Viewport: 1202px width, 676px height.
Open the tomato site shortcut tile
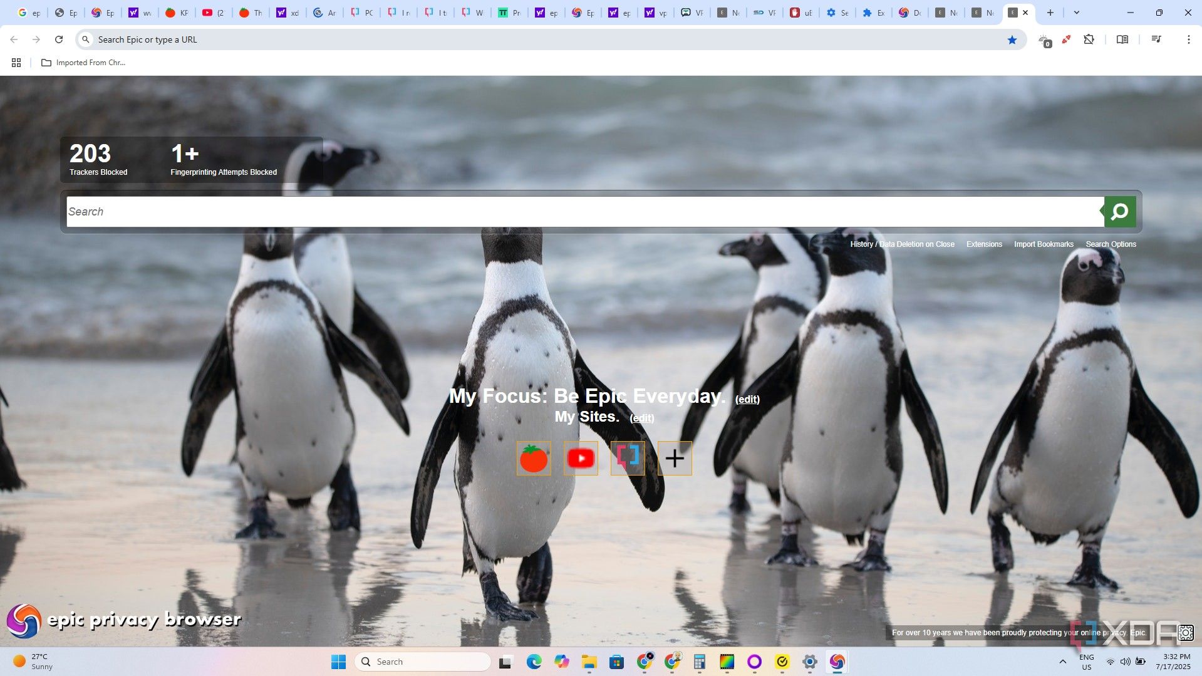534,458
